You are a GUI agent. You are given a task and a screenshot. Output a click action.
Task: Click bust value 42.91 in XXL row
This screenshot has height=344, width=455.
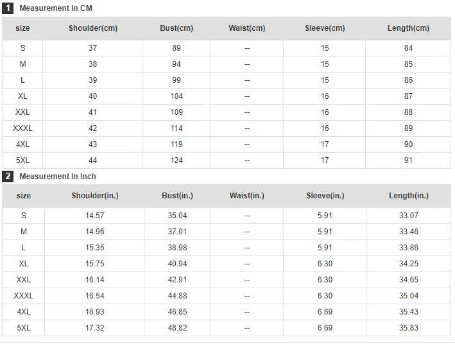[x=177, y=280]
